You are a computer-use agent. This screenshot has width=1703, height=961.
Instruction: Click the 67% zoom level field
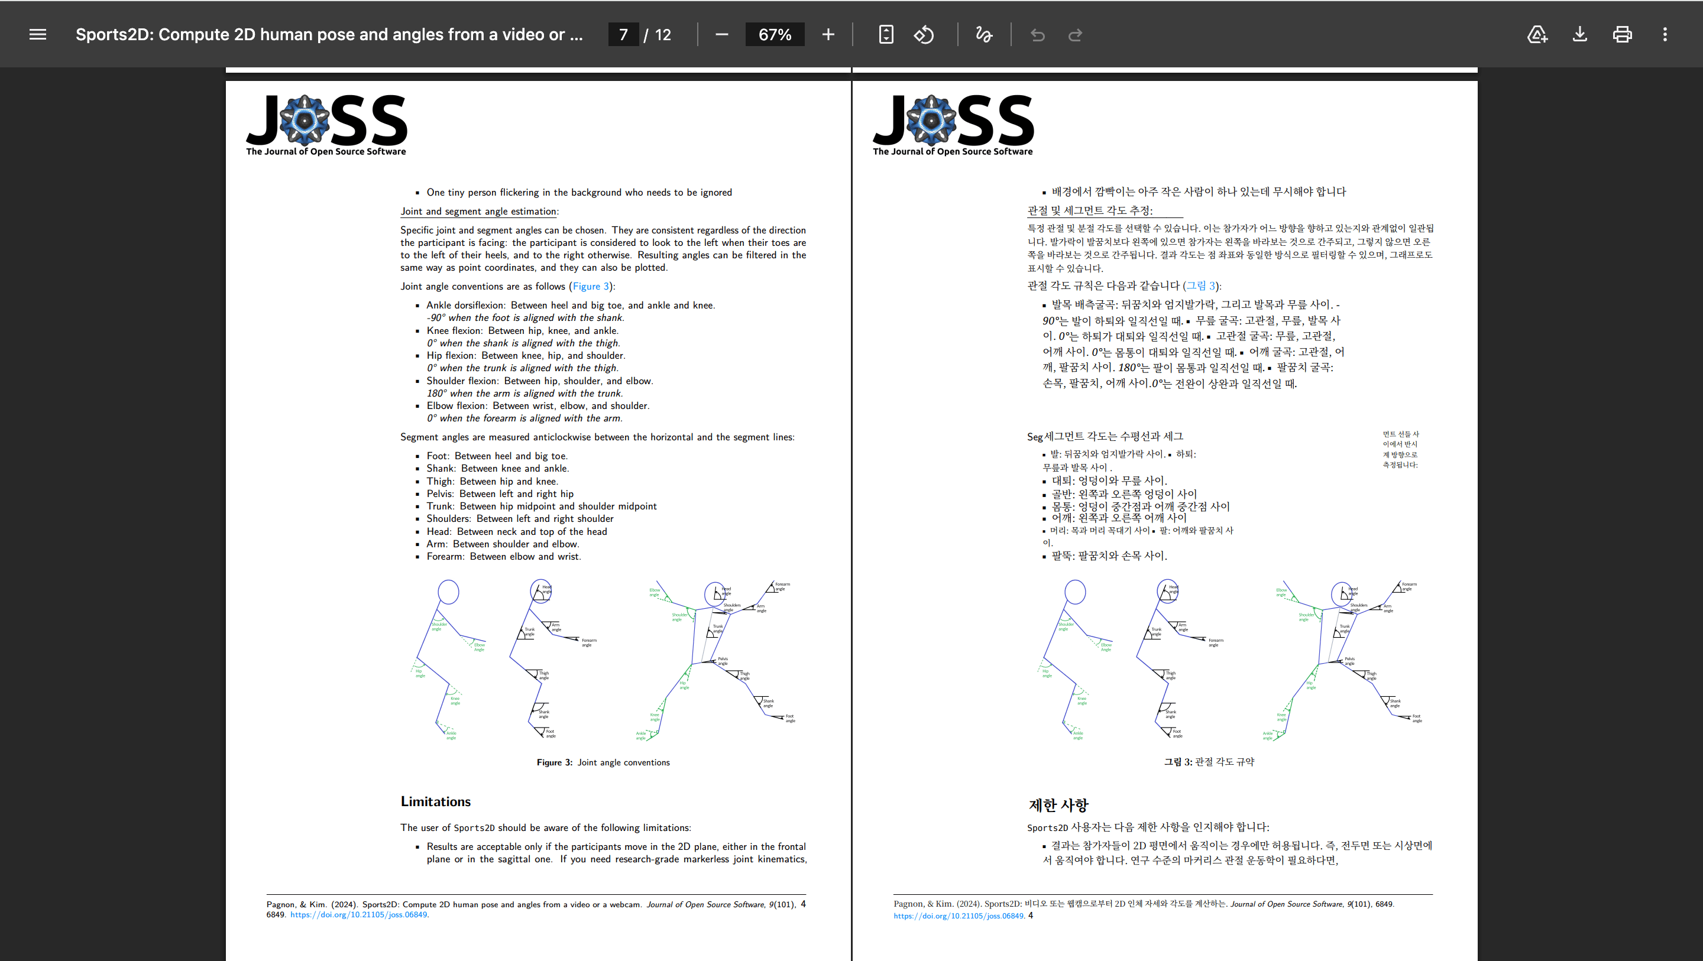tap(775, 34)
